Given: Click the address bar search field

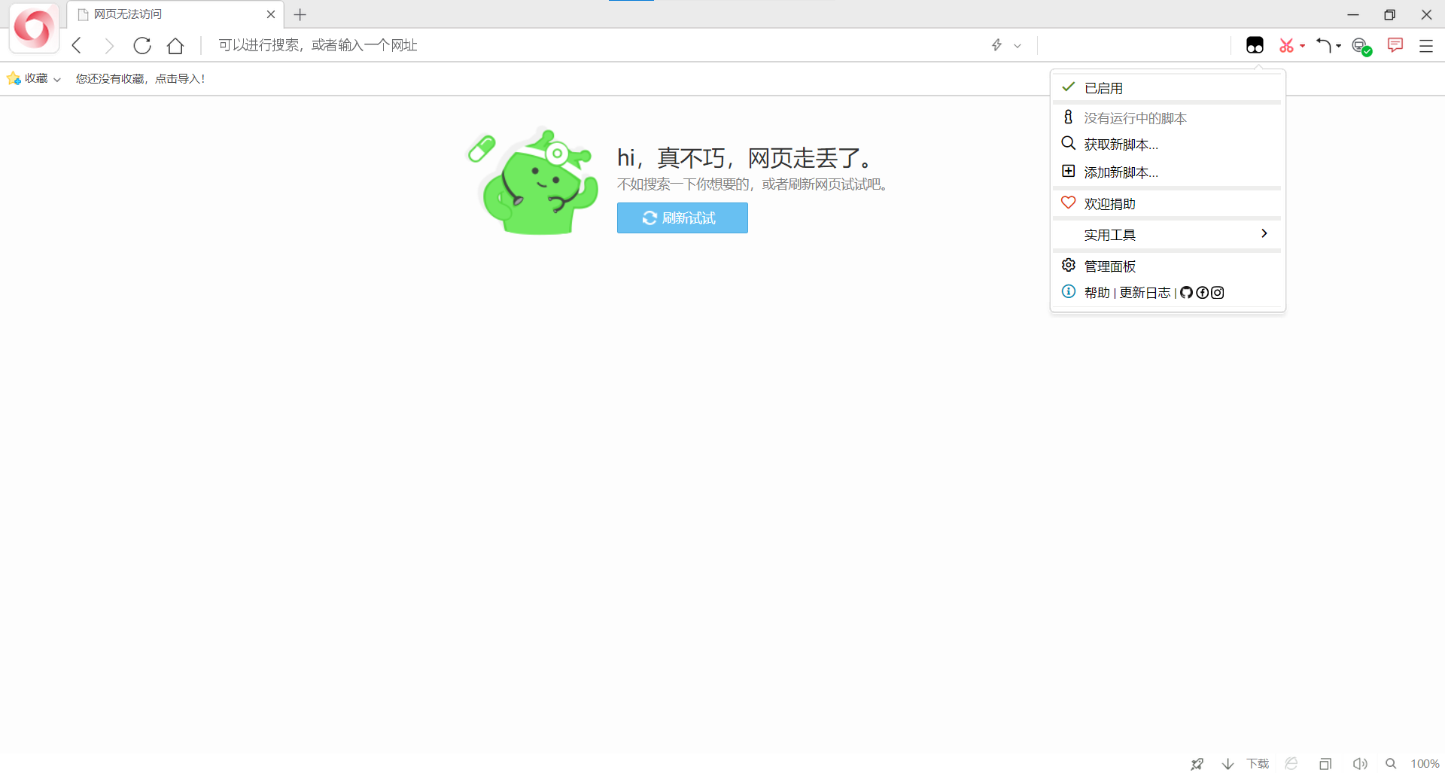Looking at the screenshot, I should pyautogui.click(x=527, y=45).
